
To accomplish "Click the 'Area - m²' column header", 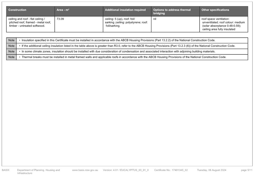I will 79,11.
